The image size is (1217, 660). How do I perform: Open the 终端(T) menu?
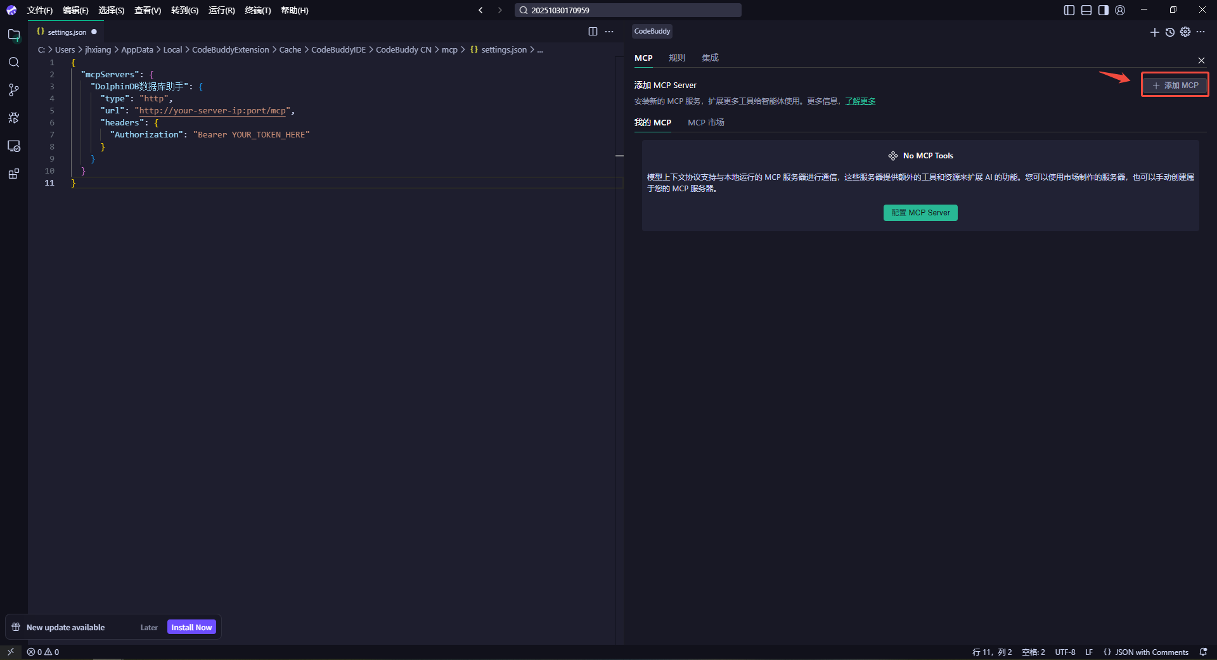tap(257, 10)
